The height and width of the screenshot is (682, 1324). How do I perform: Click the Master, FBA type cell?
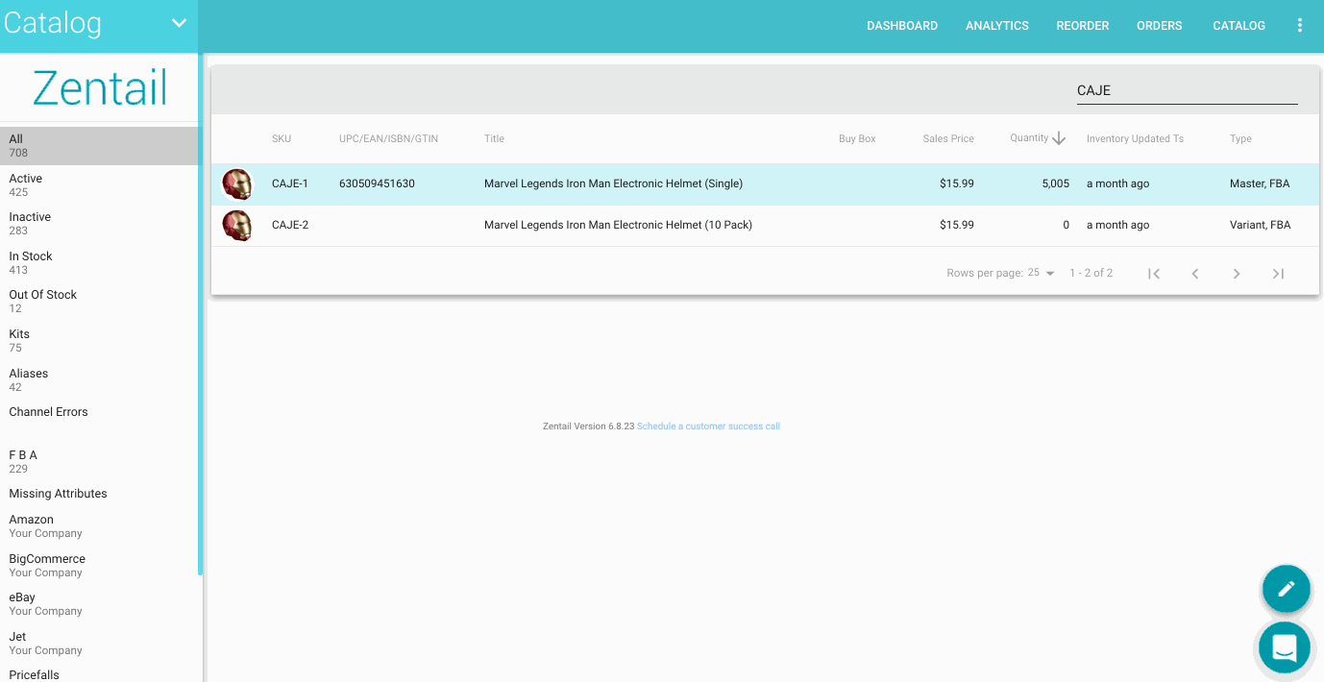[x=1260, y=183]
